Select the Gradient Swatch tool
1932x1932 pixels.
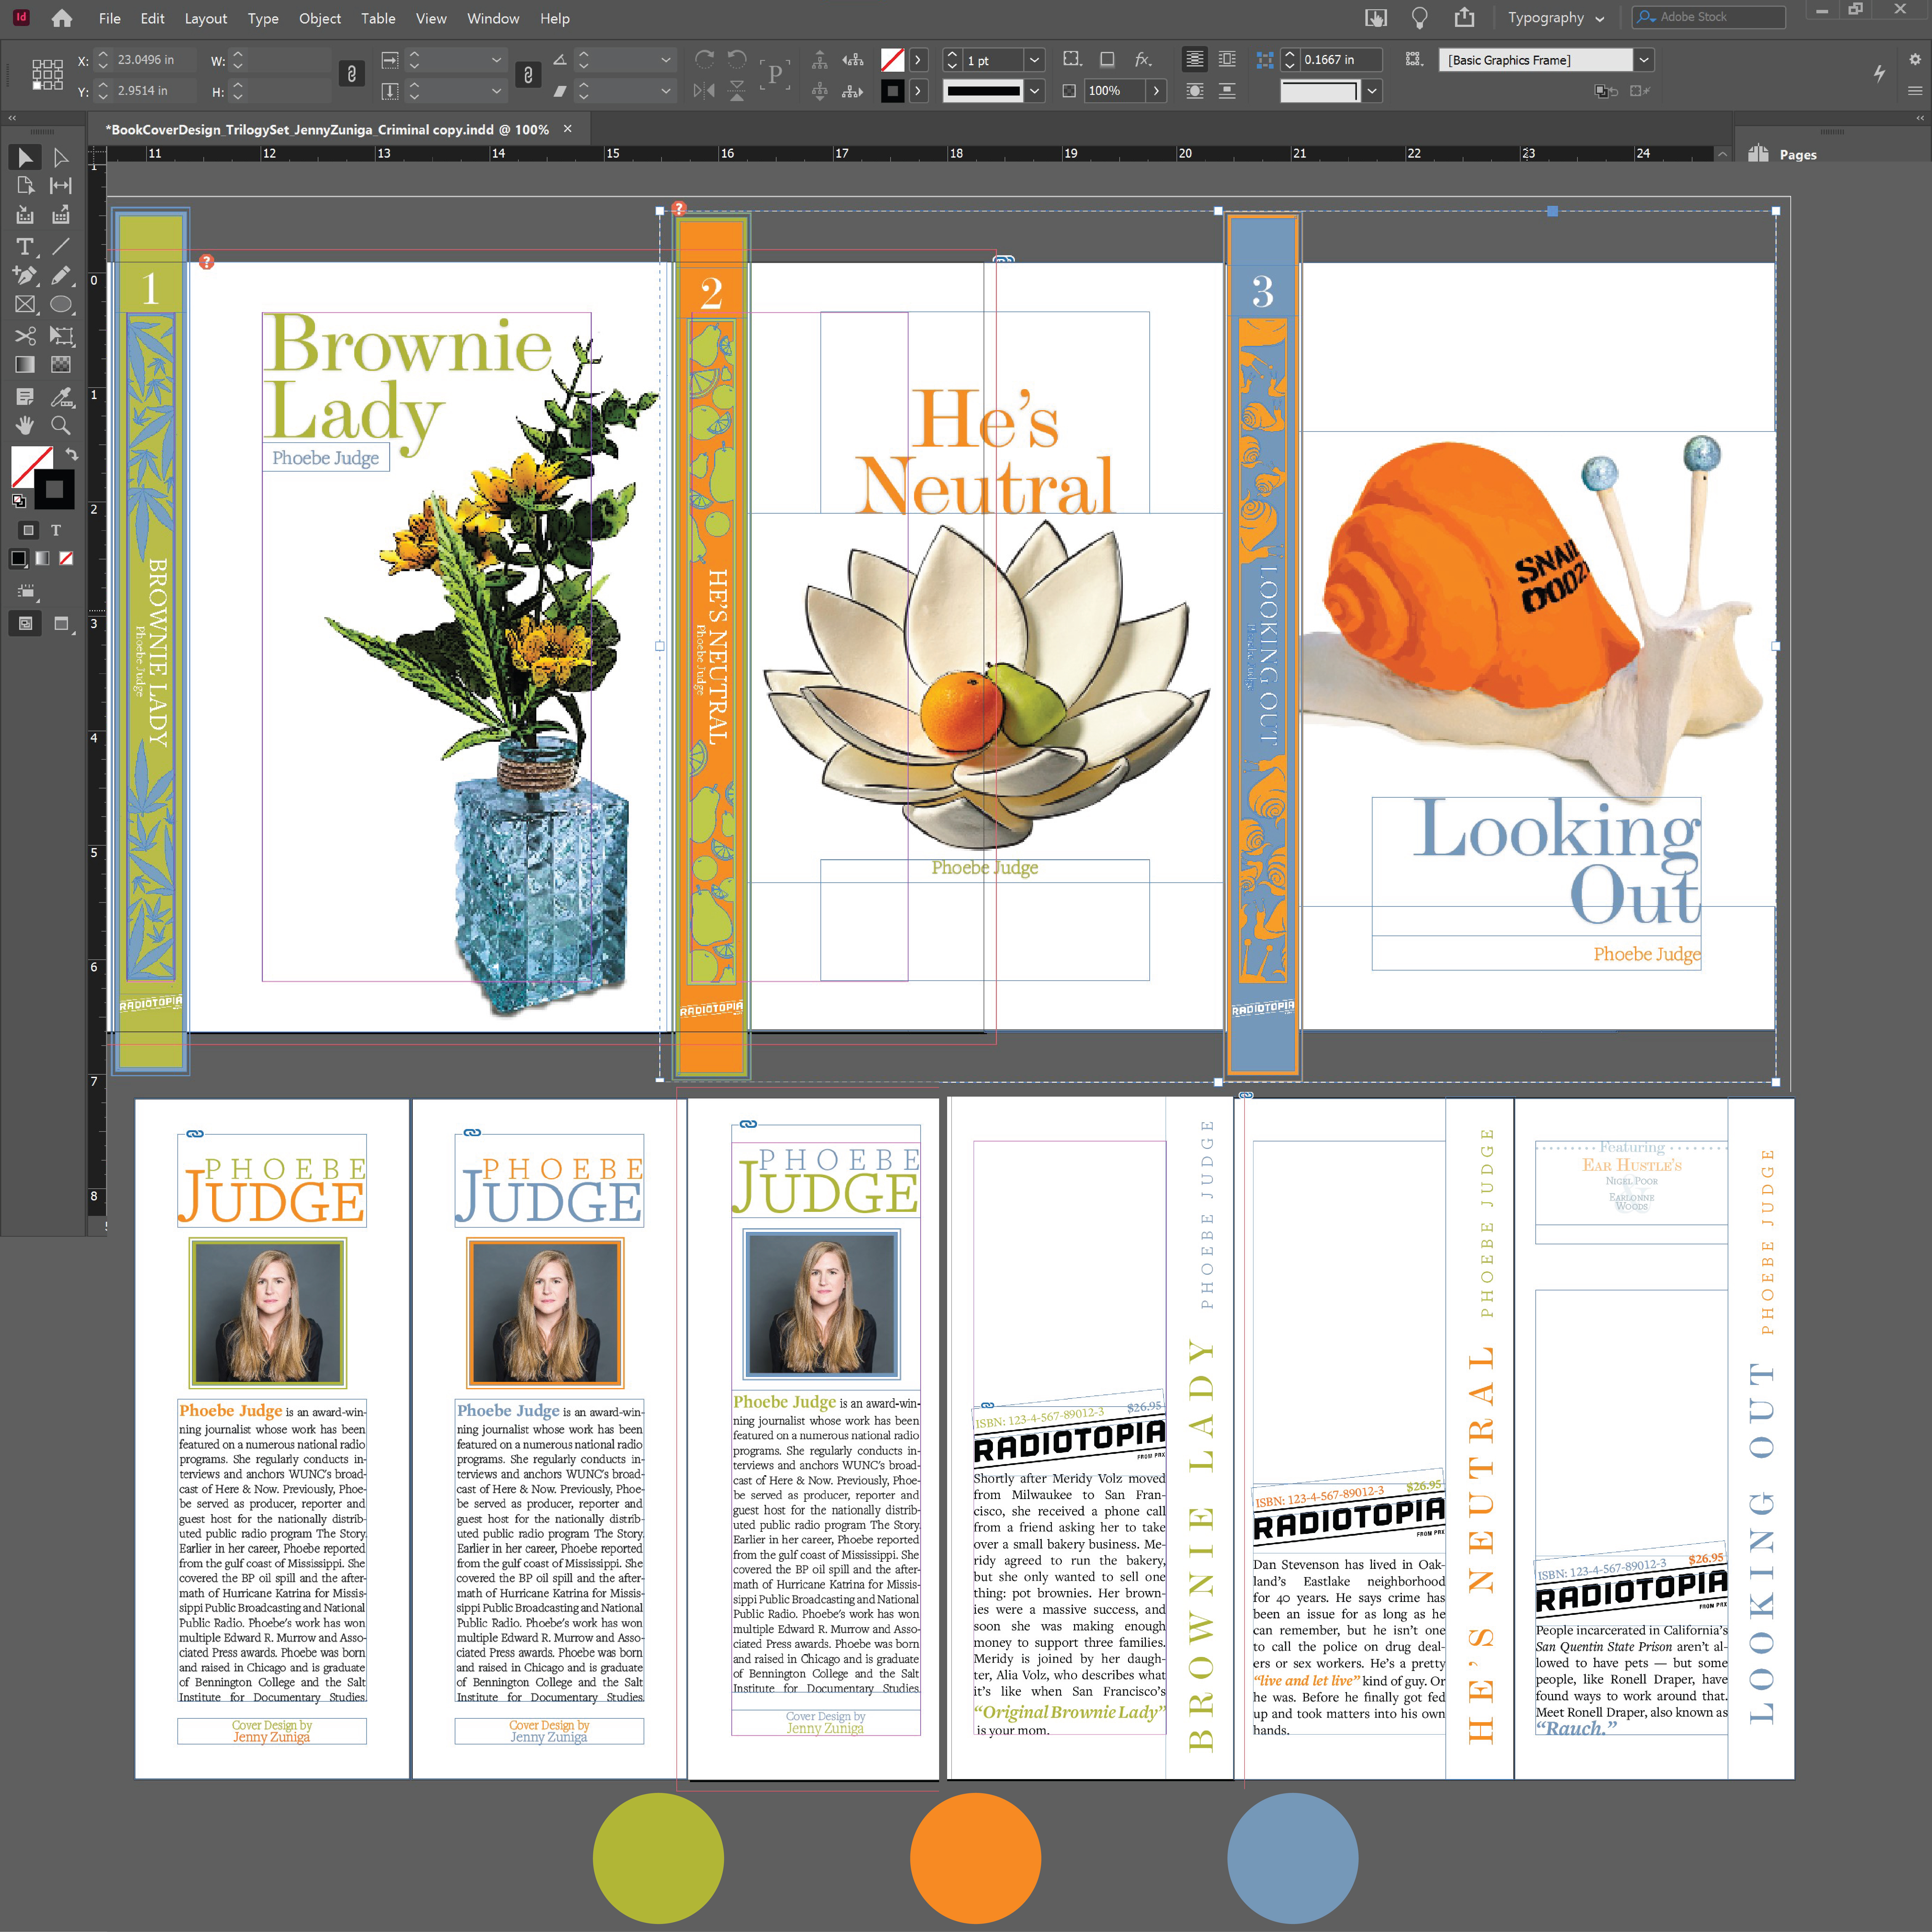pos(25,365)
